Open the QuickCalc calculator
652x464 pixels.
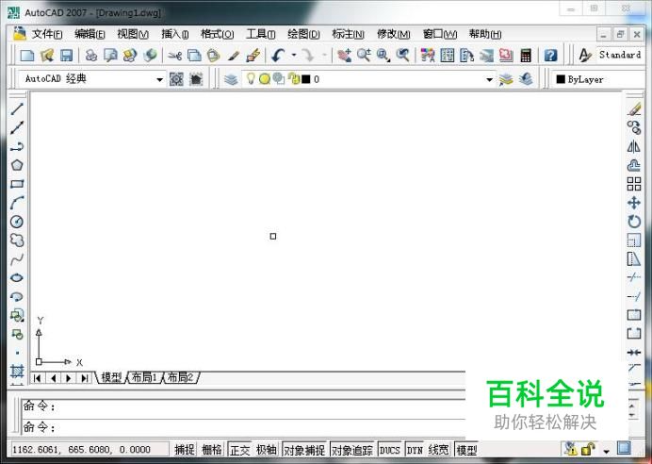tap(526, 55)
